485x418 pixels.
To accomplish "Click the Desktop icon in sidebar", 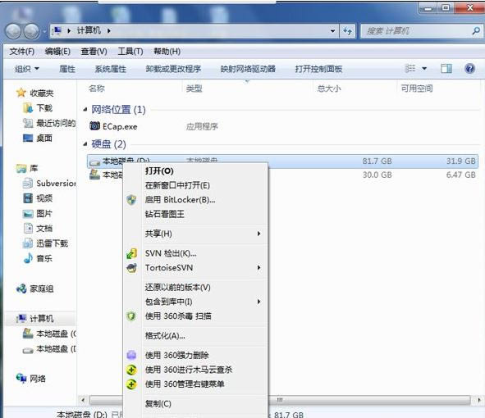I will [28, 138].
